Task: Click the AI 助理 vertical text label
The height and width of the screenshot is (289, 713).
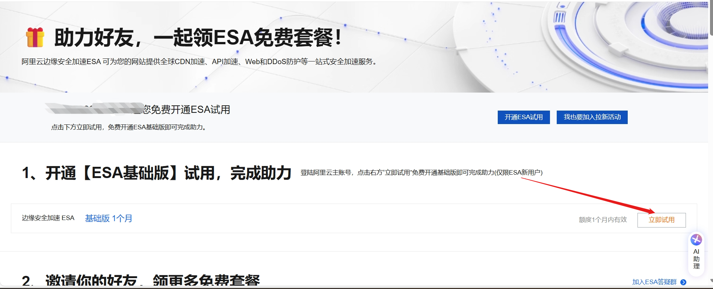Action: pyautogui.click(x=696, y=259)
